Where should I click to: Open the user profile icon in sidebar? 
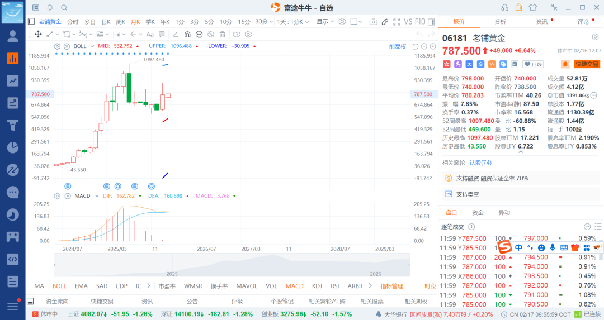pyautogui.click(x=13, y=36)
